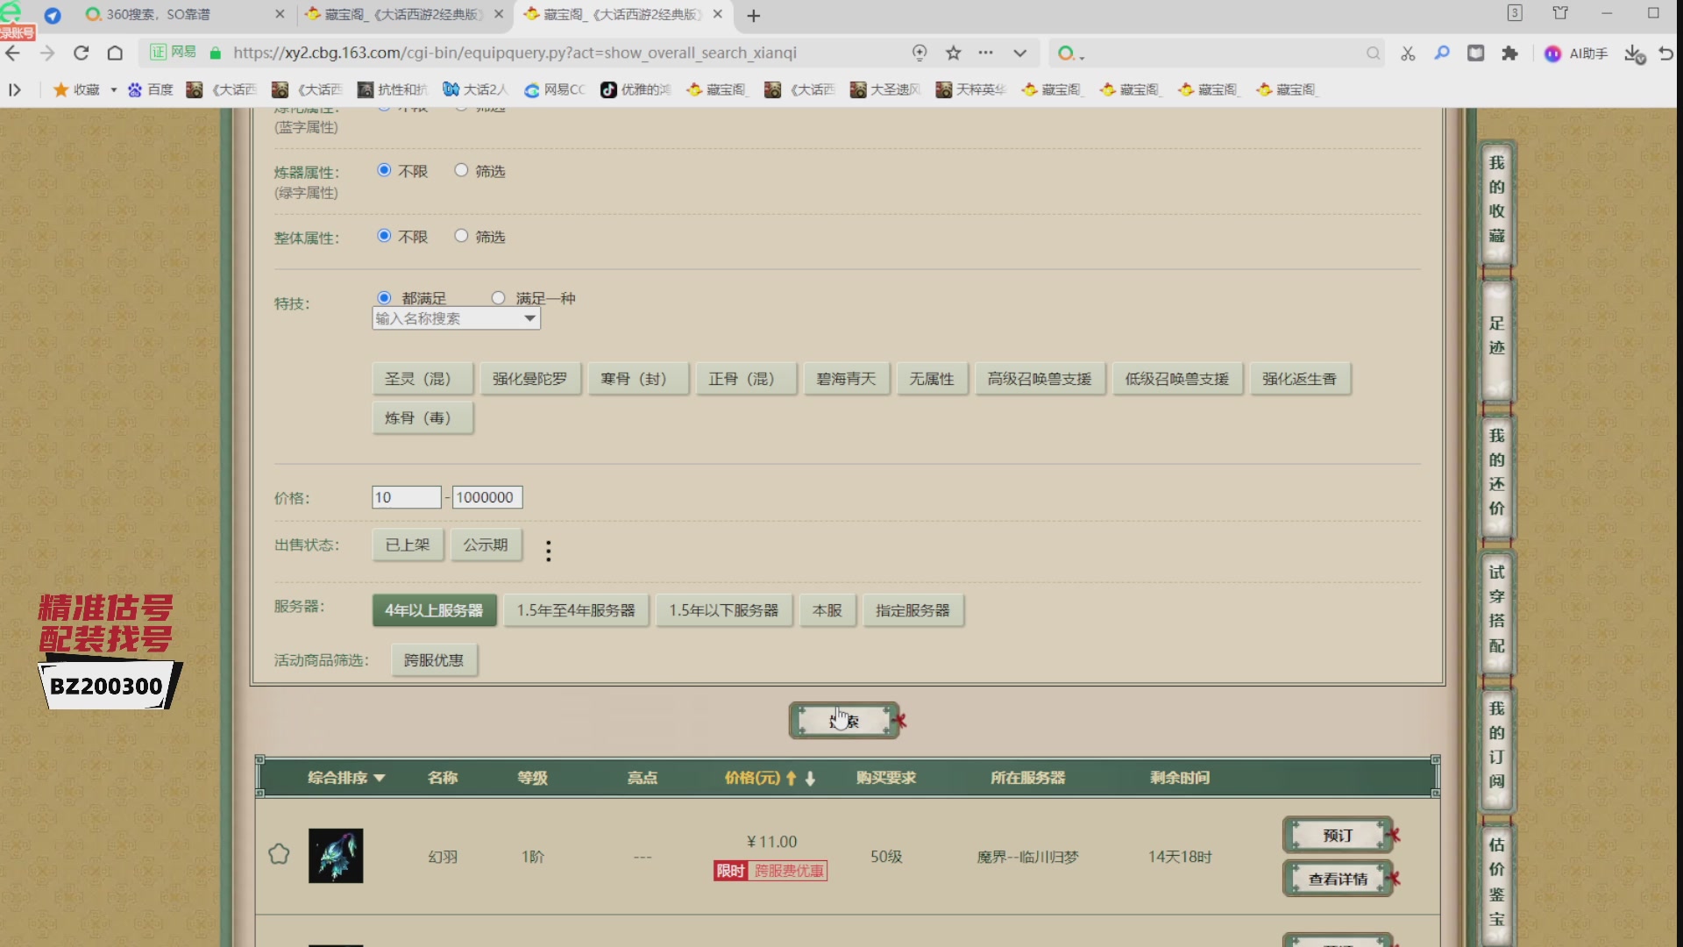The height and width of the screenshot is (947, 1683).
Task: Expand the 综合排序 sort dropdown
Action: pyautogui.click(x=346, y=778)
